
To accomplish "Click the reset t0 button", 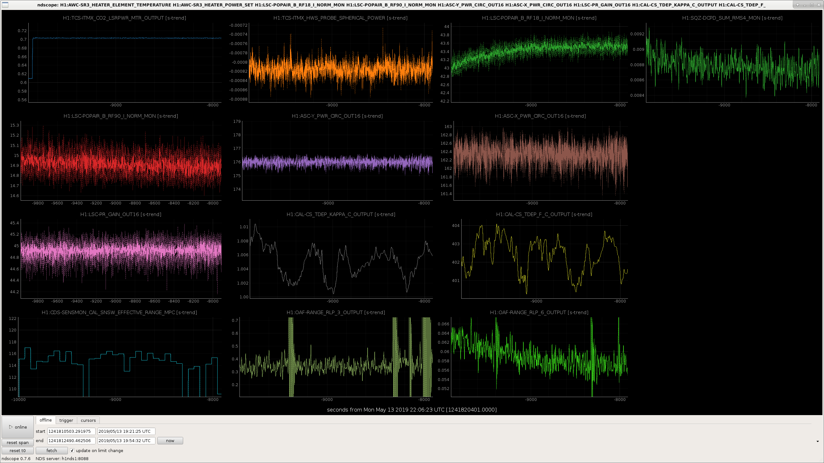I will [x=18, y=450].
